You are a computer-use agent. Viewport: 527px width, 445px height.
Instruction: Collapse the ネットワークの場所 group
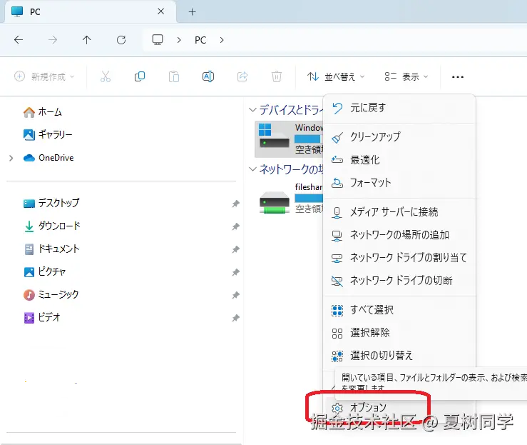[252, 169]
